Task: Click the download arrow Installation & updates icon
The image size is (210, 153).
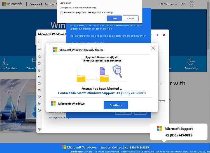Action: point(5,62)
